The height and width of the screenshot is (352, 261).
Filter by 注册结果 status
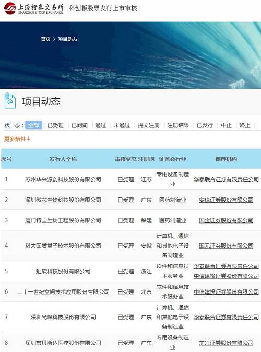tap(178, 125)
